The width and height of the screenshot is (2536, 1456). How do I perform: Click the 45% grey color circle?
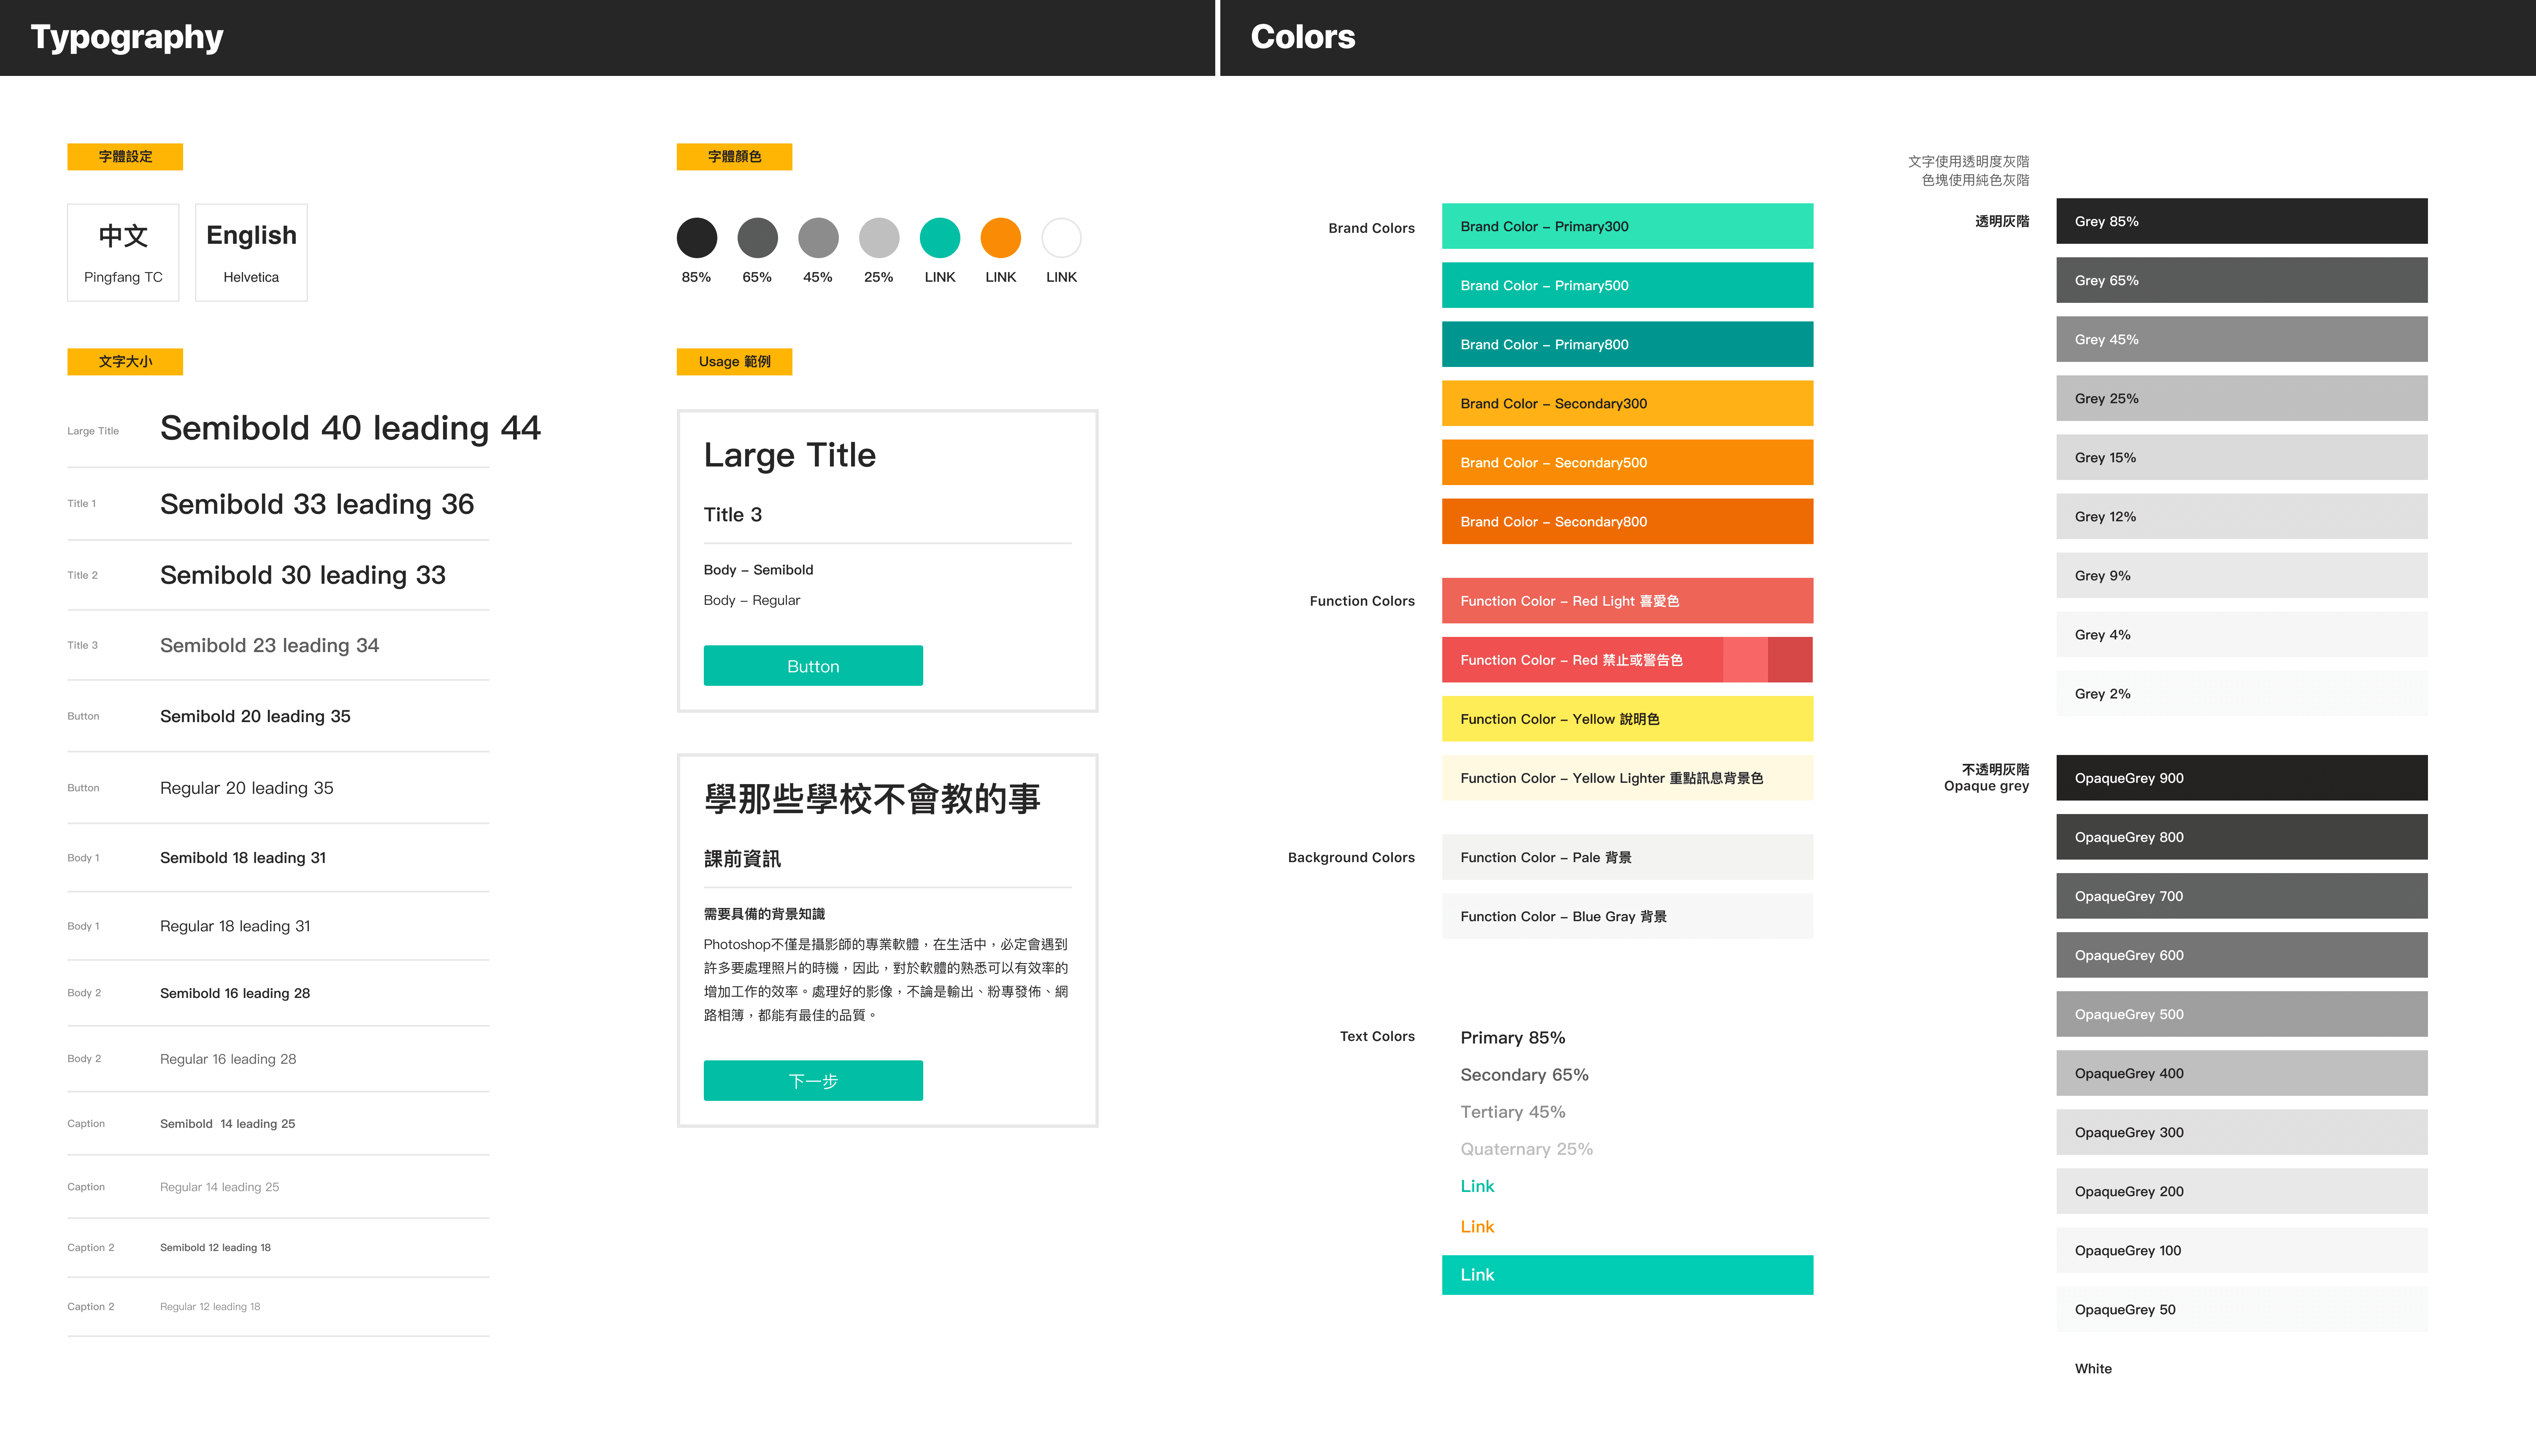(817, 238)
